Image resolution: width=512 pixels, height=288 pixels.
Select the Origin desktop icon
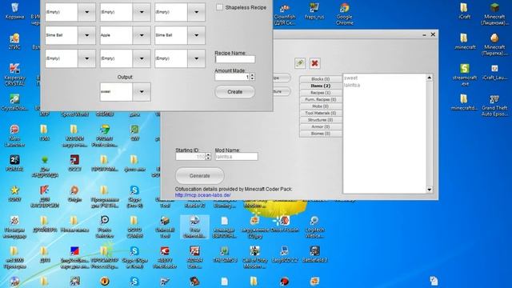pyautogui.click(x=74, y=194)
